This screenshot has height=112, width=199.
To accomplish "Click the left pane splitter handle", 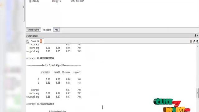I will point(24,7).
